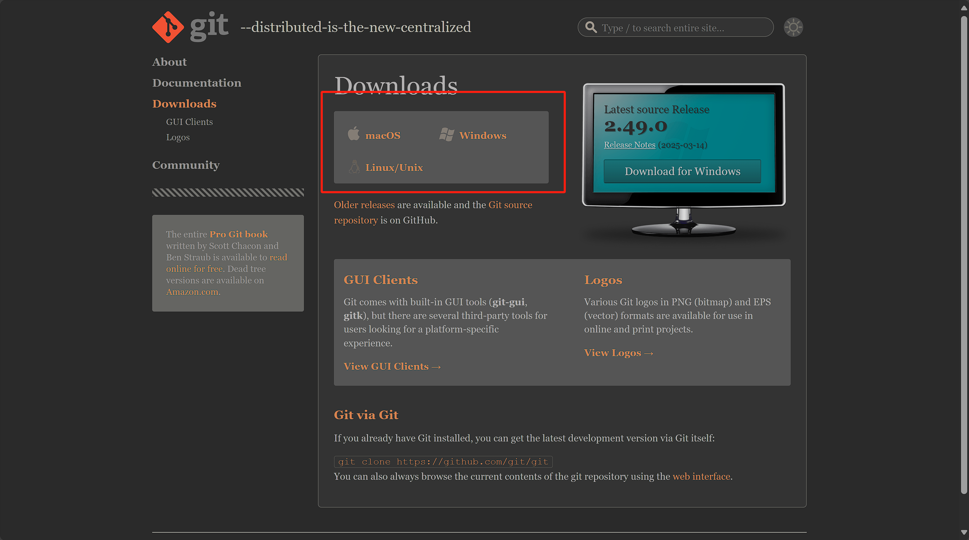Click the magnifying glass search icon
This screenshot has width=969, height=540.
pyautogui.click(x=591, y=28)
